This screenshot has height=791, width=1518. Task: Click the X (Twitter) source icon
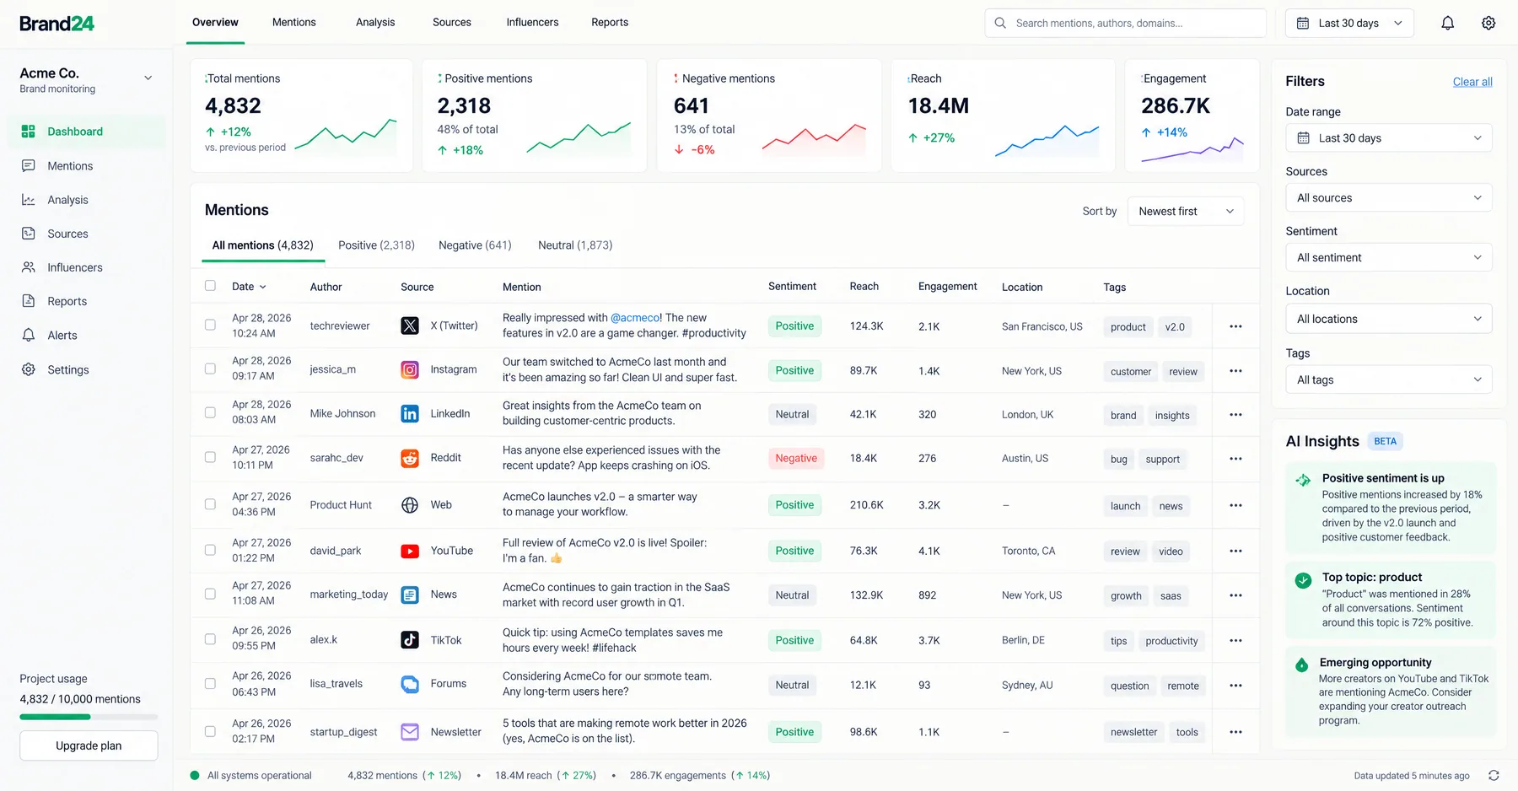[x=410, y=326]
